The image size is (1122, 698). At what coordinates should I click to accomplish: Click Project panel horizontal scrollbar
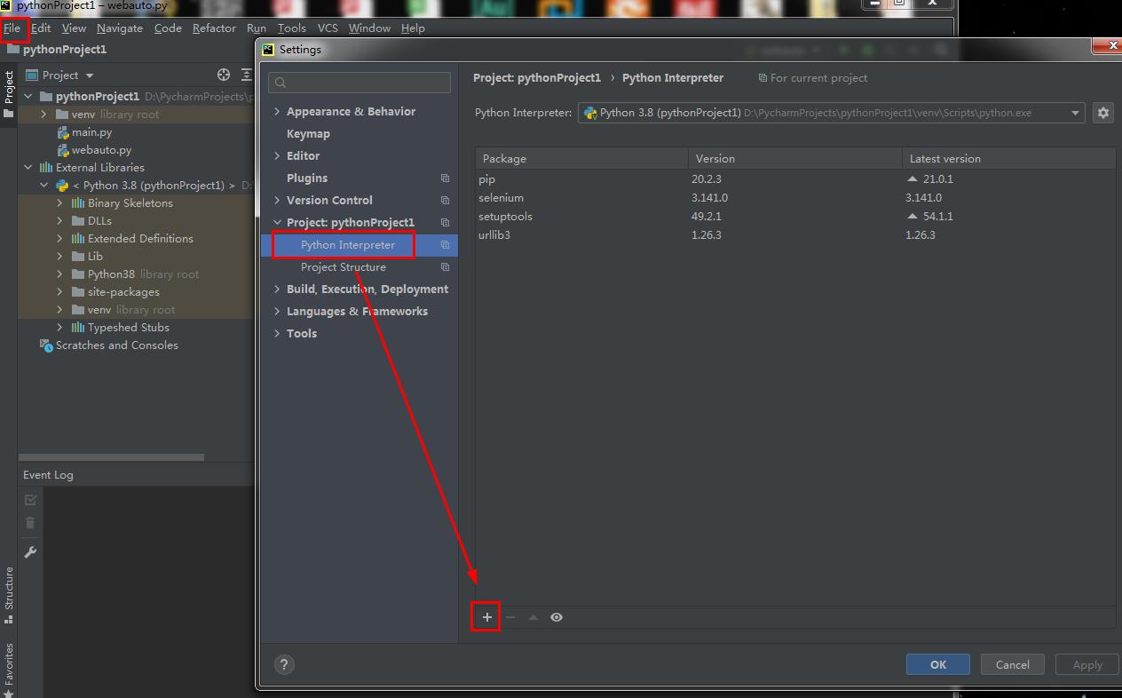click(x=111, y=457)
